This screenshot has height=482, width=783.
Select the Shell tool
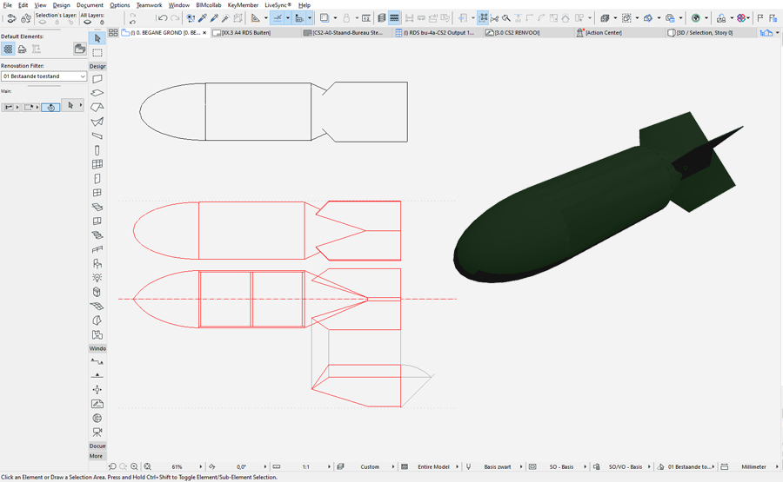pos(97,121)
